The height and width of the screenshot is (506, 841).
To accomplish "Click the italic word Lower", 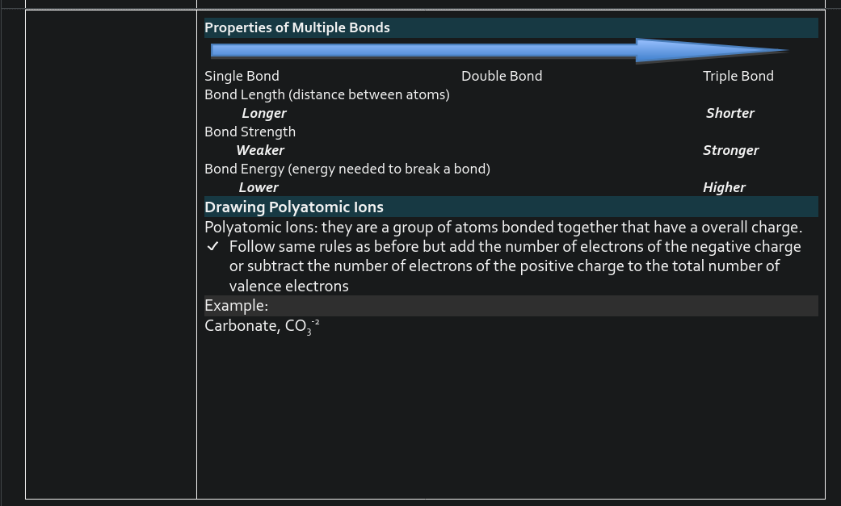I will click(x=258, y=187).
